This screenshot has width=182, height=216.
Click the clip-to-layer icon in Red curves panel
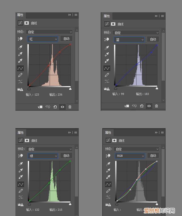click(40, 107)
